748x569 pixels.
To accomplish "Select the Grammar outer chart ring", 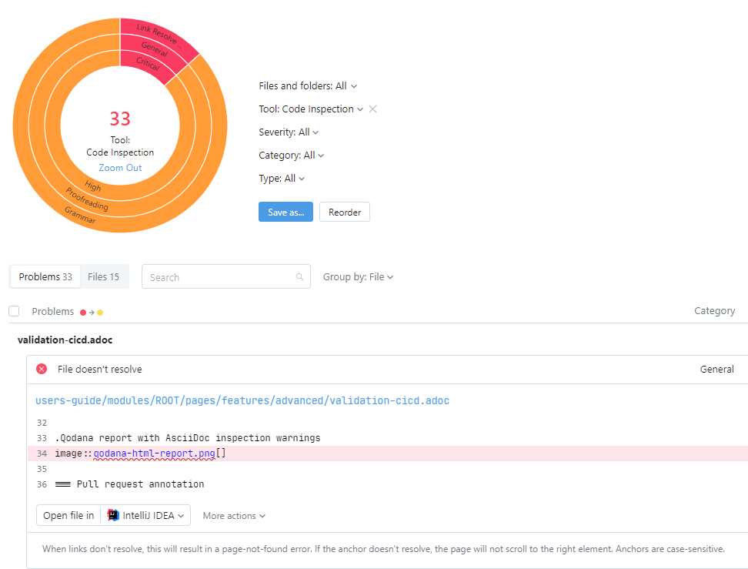I will [80, 216].
